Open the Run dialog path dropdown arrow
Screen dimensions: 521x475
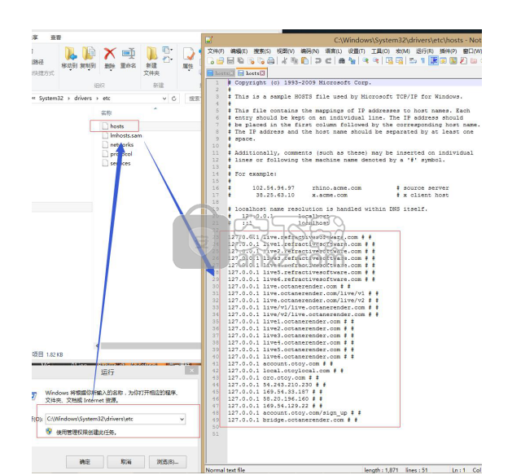[x=182, y=419]
